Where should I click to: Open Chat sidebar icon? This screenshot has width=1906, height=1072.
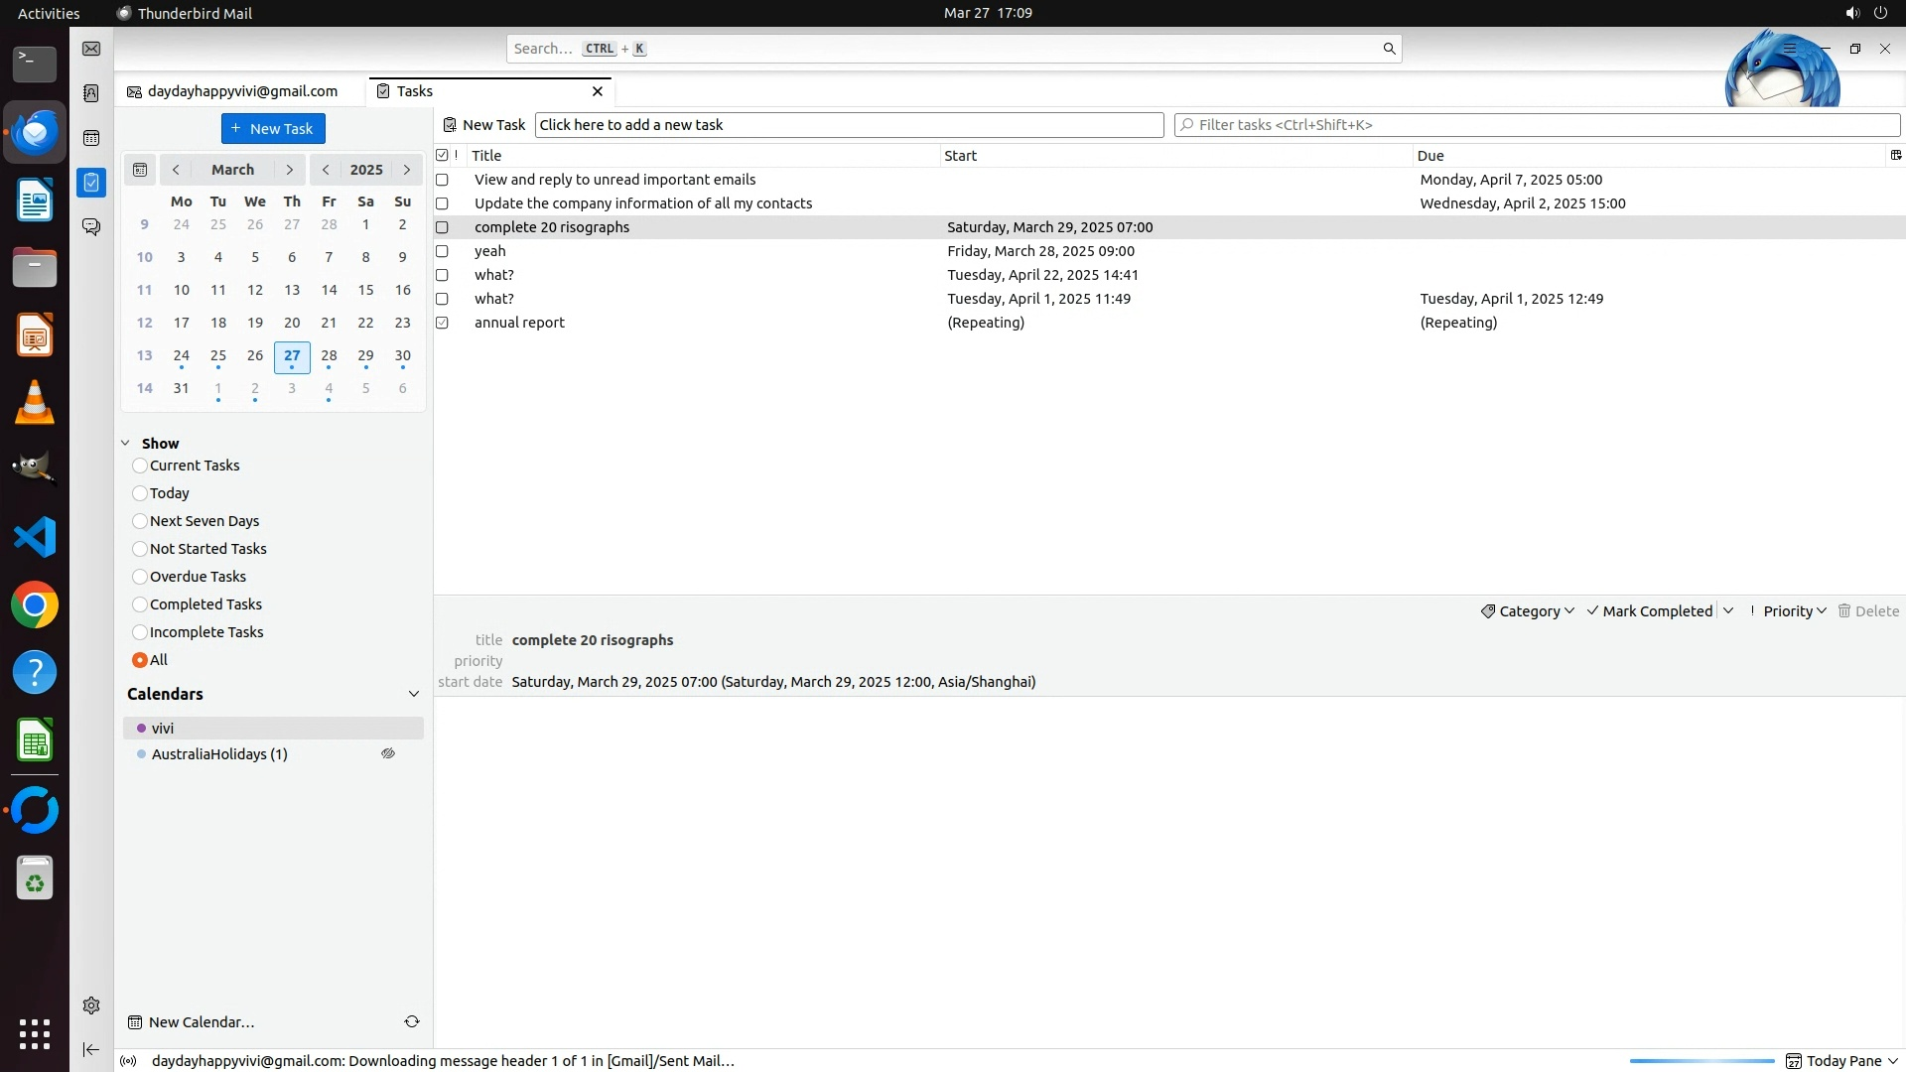click(x=91, y=227)
